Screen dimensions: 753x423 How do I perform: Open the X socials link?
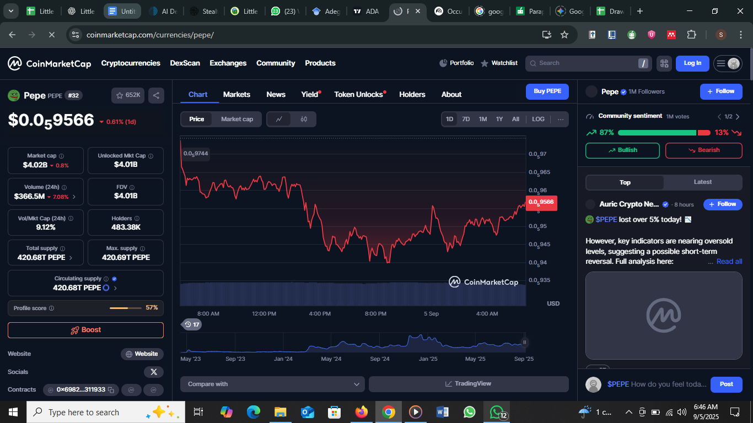click(x=154, y=372)
